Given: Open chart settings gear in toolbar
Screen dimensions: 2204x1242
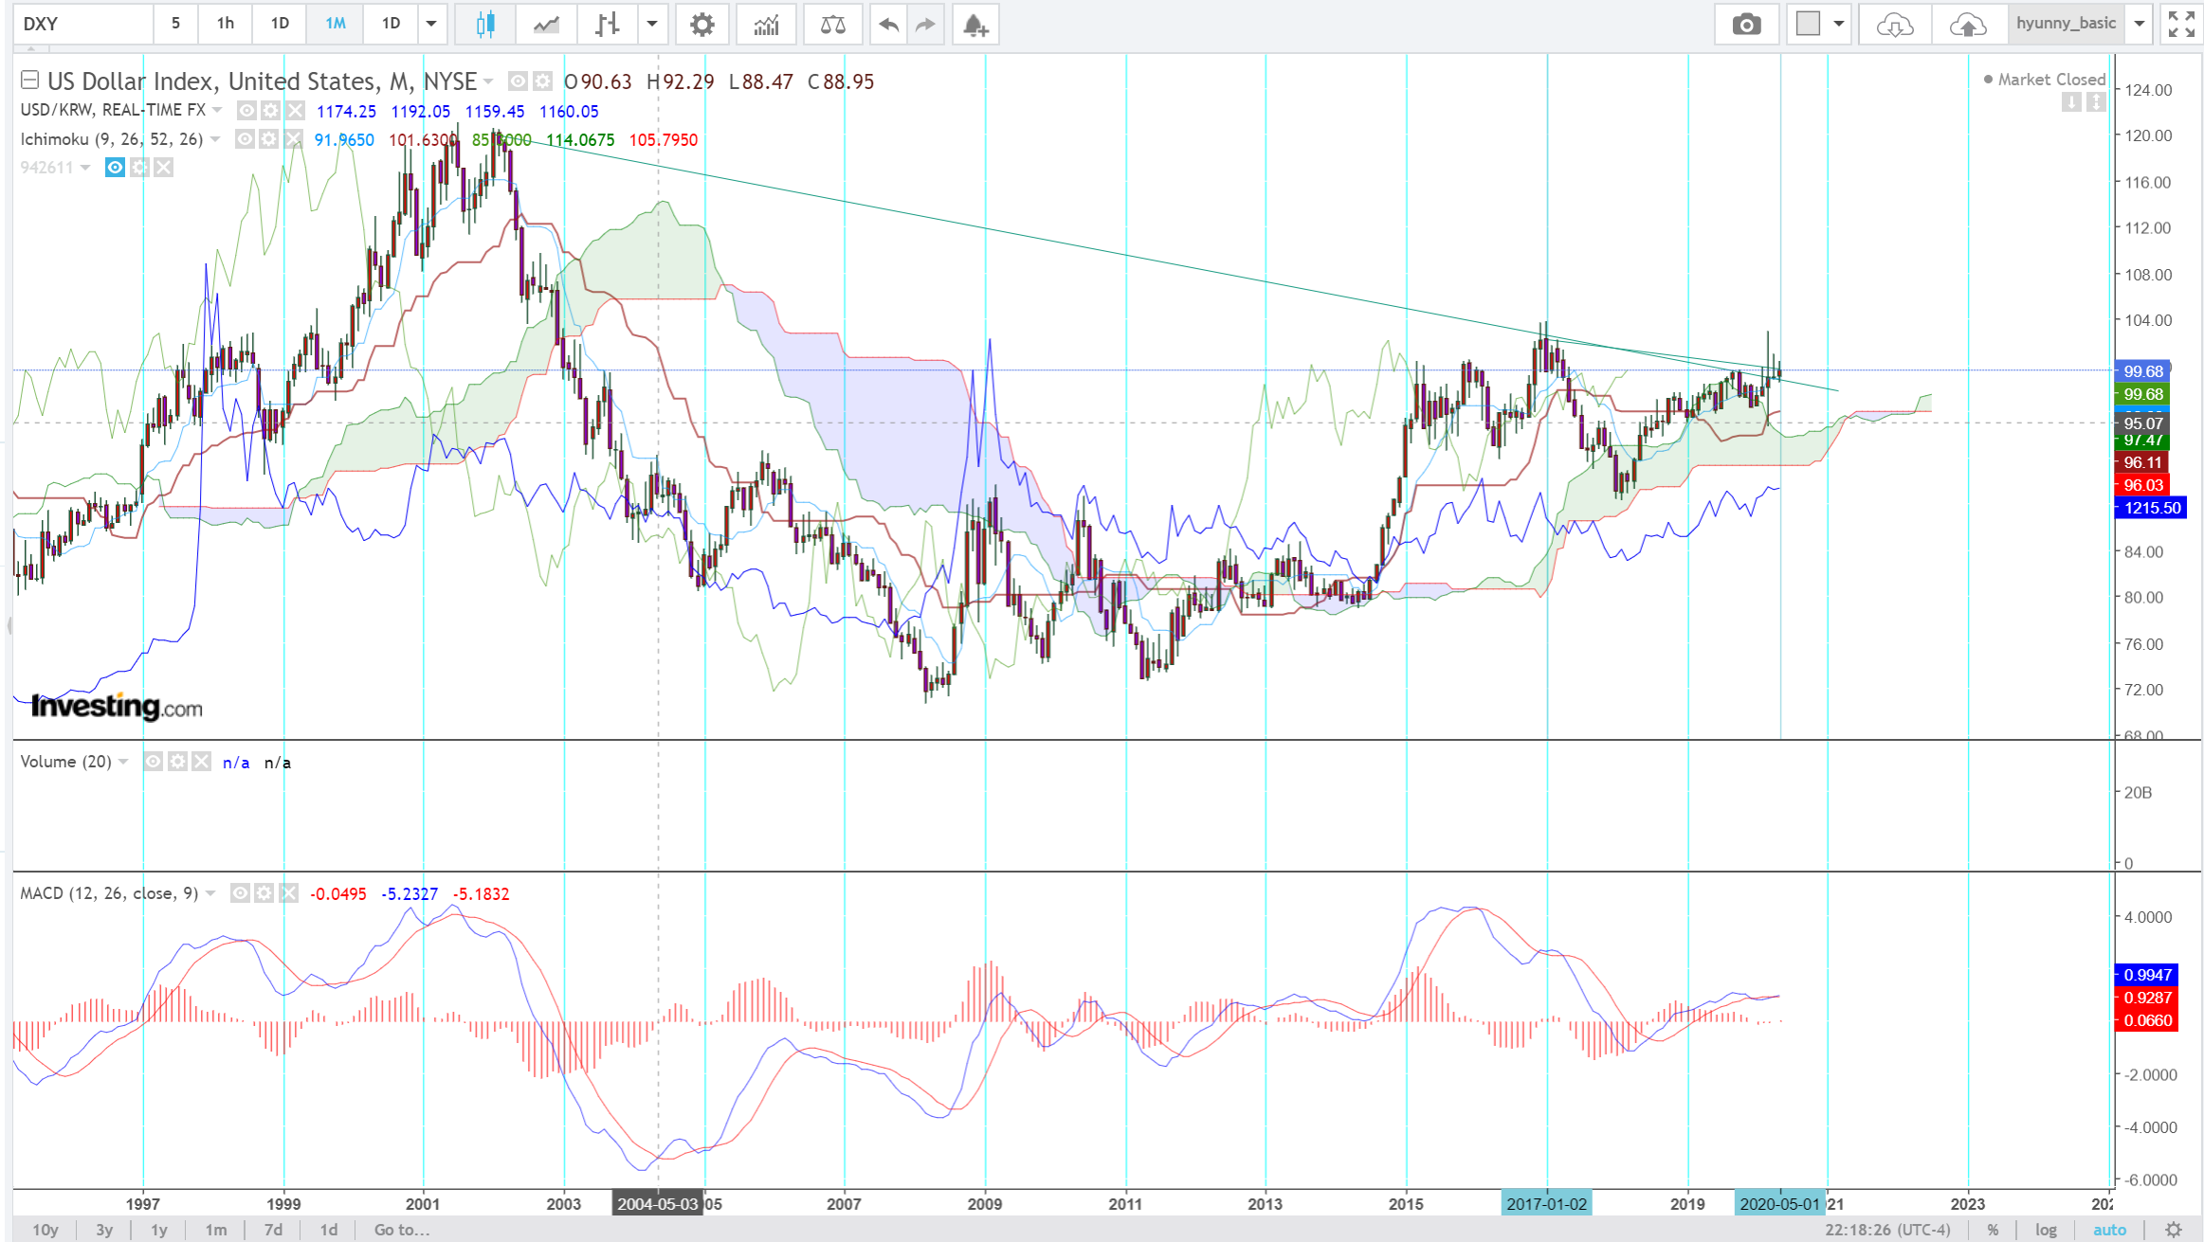Looking at the screenshot, I should (x=701, y=24).
